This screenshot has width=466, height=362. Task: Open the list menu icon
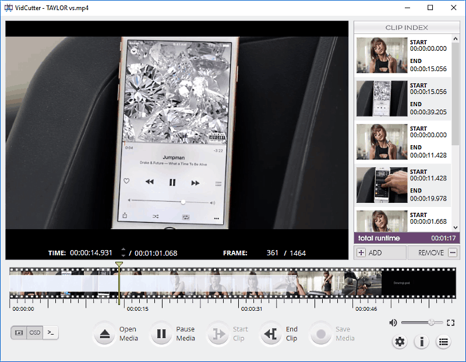[x=443, y=342]
